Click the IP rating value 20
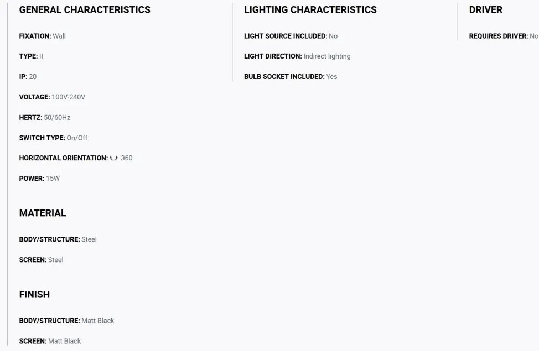539x351 pixels. point(33,77)
